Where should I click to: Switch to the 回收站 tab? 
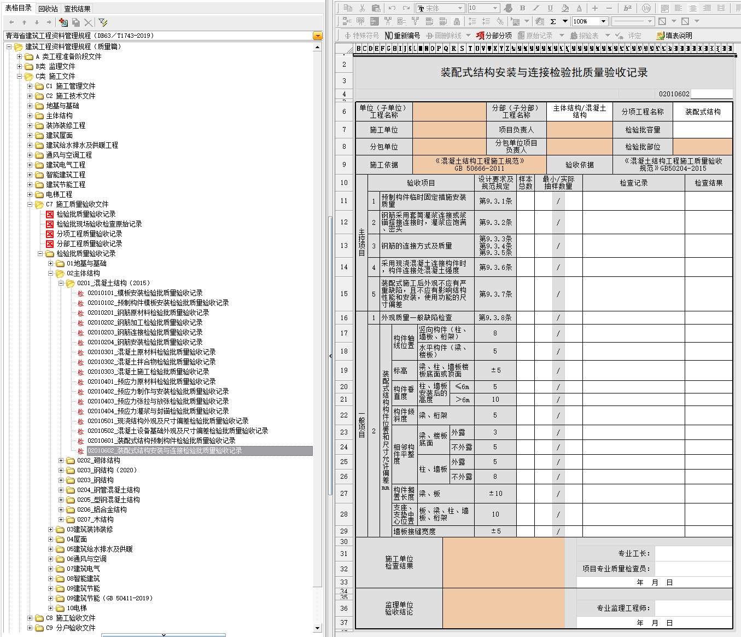coord(48,9)
